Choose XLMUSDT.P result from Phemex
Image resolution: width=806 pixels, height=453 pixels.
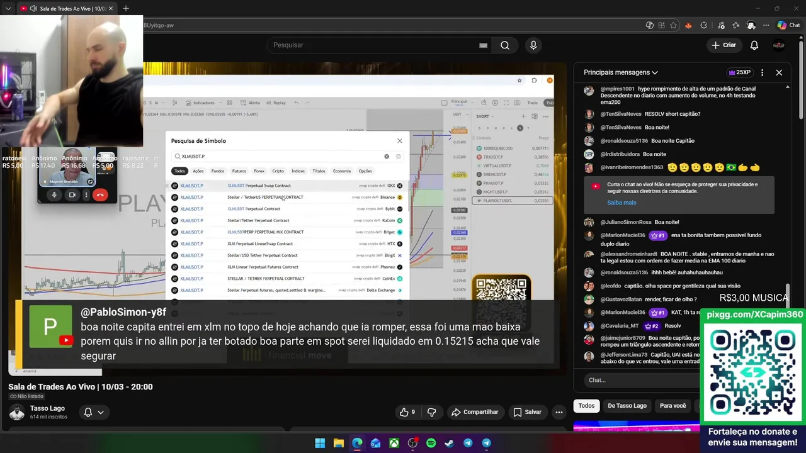[x=287, y=267]
